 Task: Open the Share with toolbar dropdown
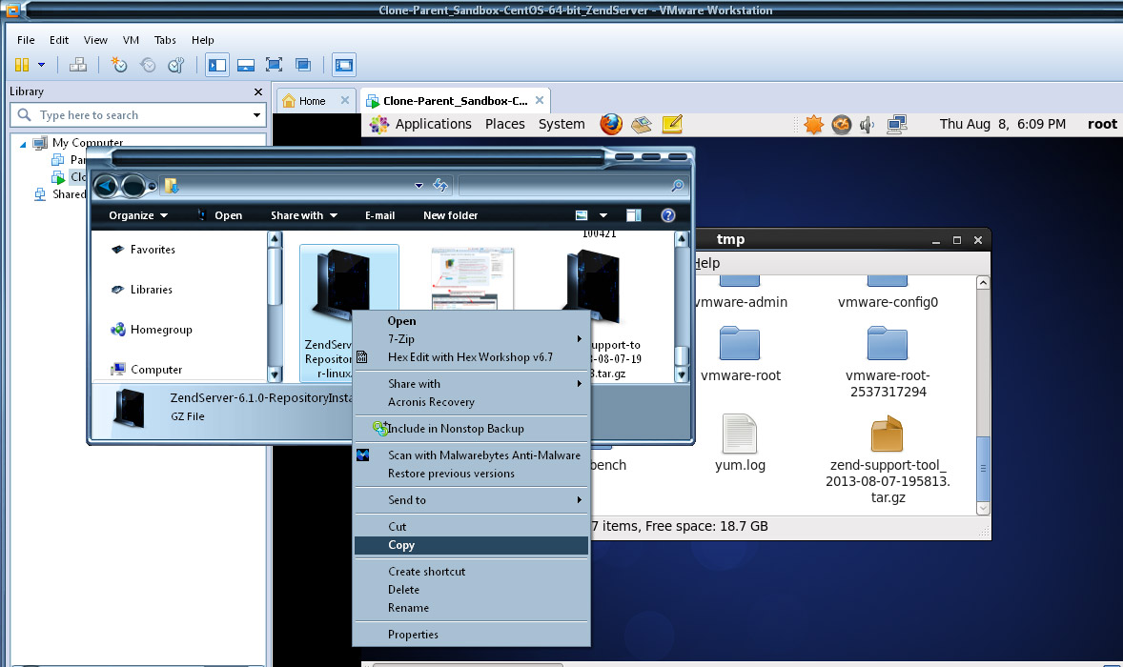[x=304, y=215]
